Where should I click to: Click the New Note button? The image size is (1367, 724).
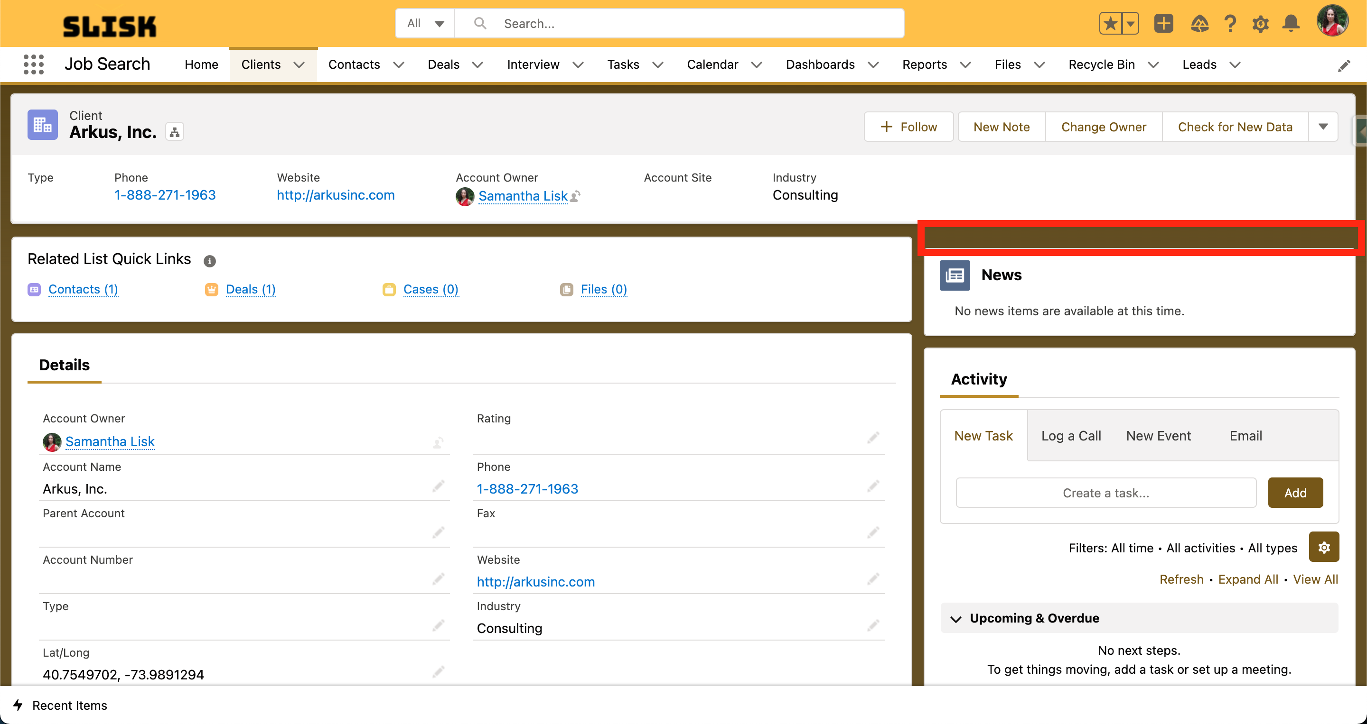1001,127
